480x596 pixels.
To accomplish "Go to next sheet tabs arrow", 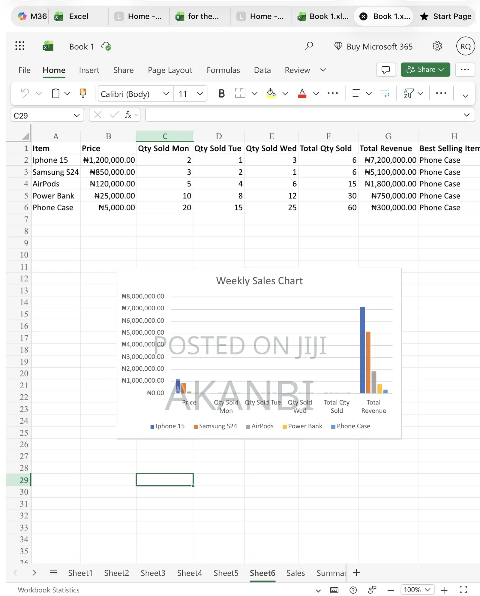I will pyautogui.click(x=34, y=573).
